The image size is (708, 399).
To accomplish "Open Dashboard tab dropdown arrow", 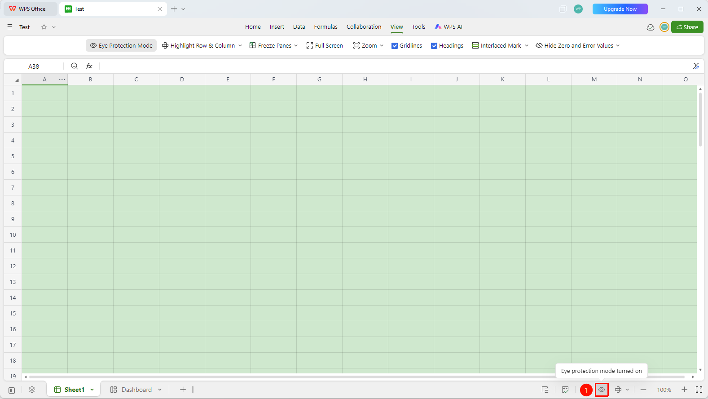I will tap(160, 390).
